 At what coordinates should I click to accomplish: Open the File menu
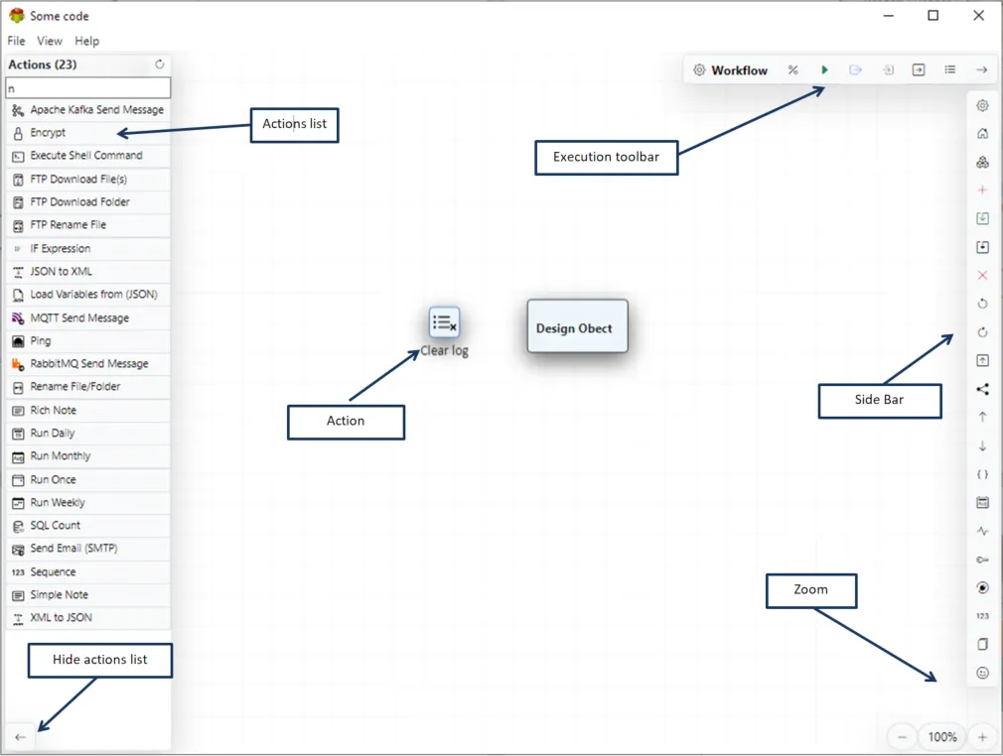(16, 41)
